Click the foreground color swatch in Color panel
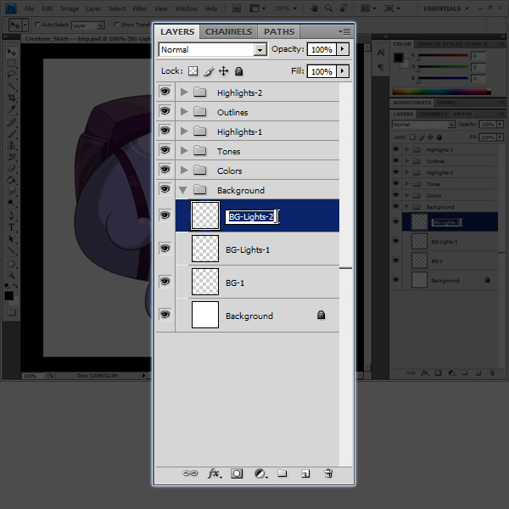Screen dimensions: 509x509 [x=399, y=58]
